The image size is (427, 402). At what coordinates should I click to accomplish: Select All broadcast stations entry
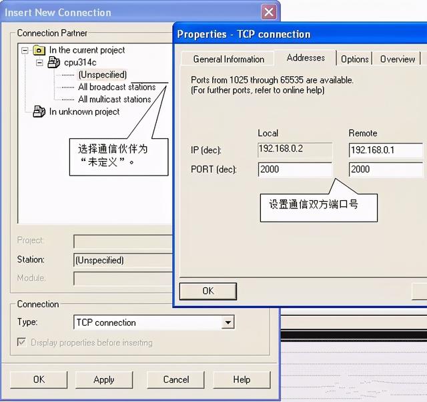[117, 87]
